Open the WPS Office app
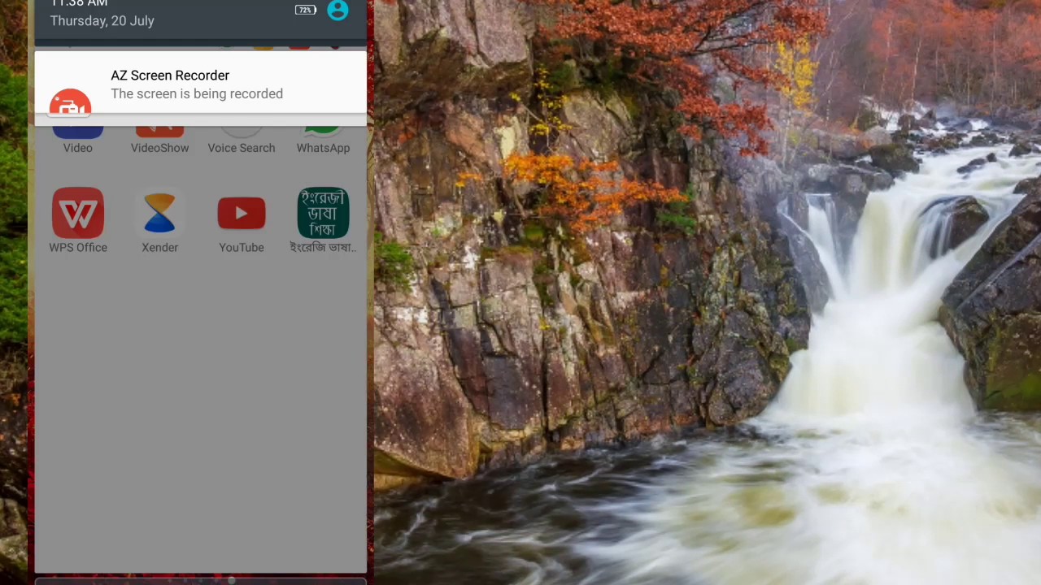 (78, 213)
